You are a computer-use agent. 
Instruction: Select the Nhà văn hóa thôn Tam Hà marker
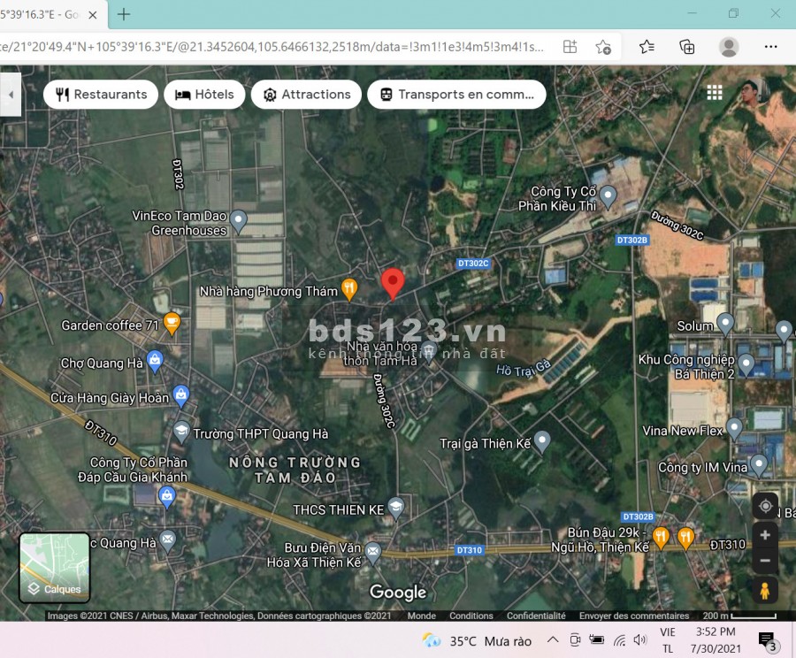[429, 351]
